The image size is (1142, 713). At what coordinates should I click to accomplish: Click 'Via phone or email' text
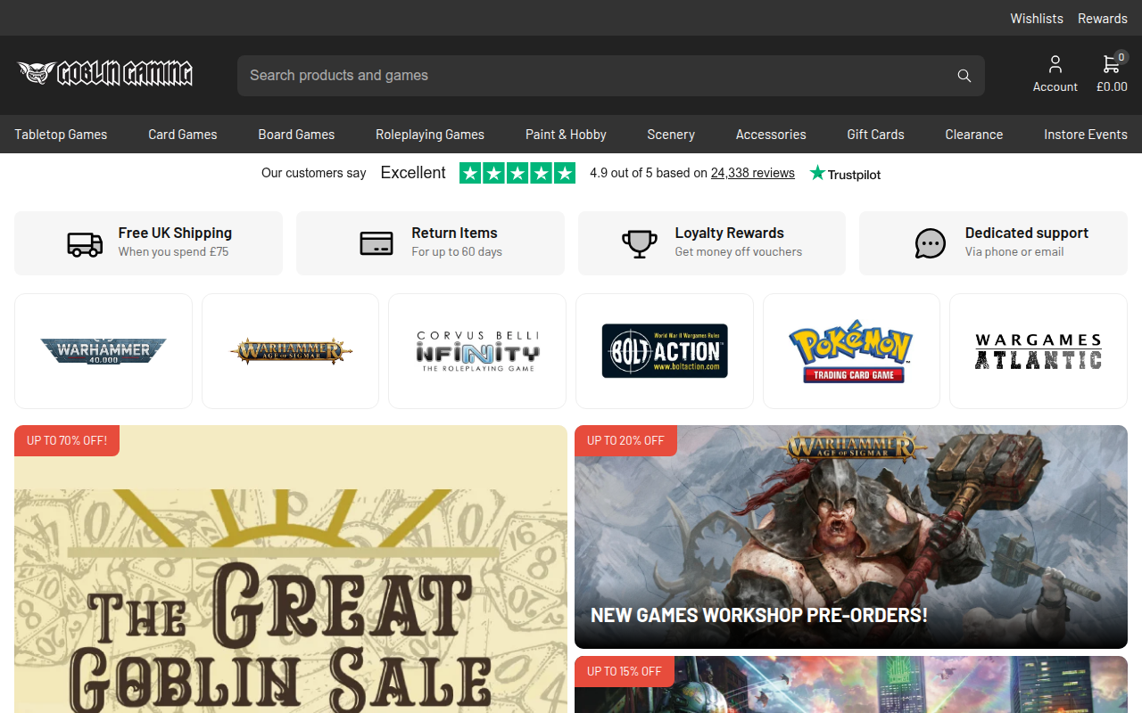[1014, 252]
